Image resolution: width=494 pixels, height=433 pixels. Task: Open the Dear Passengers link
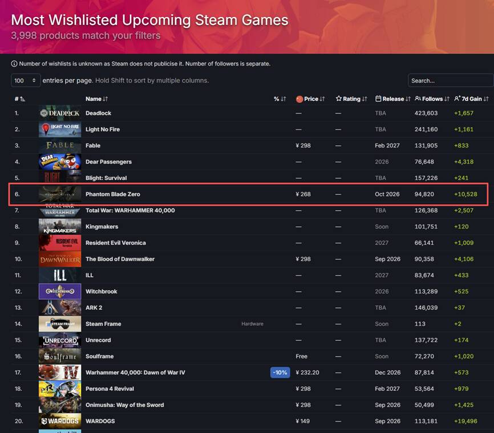[109, 162]
